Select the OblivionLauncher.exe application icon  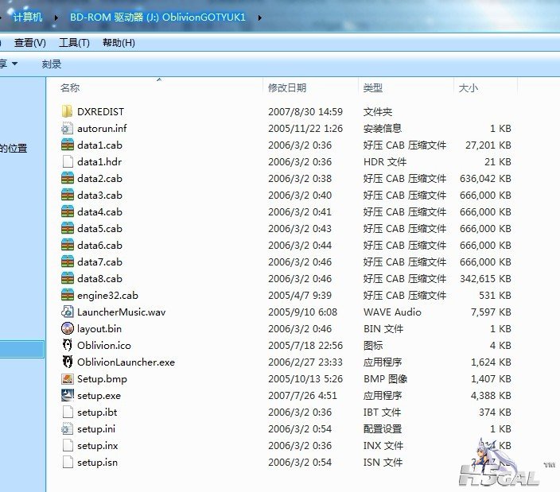[67, 362]
